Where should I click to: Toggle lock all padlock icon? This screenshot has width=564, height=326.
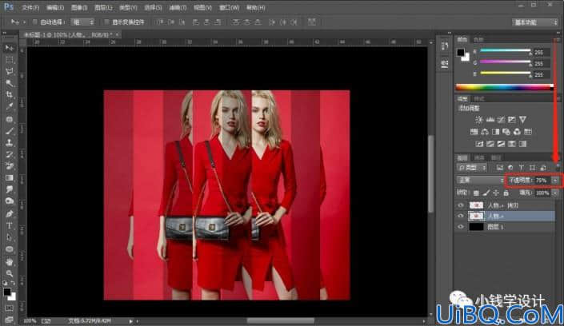coord(506,193)
